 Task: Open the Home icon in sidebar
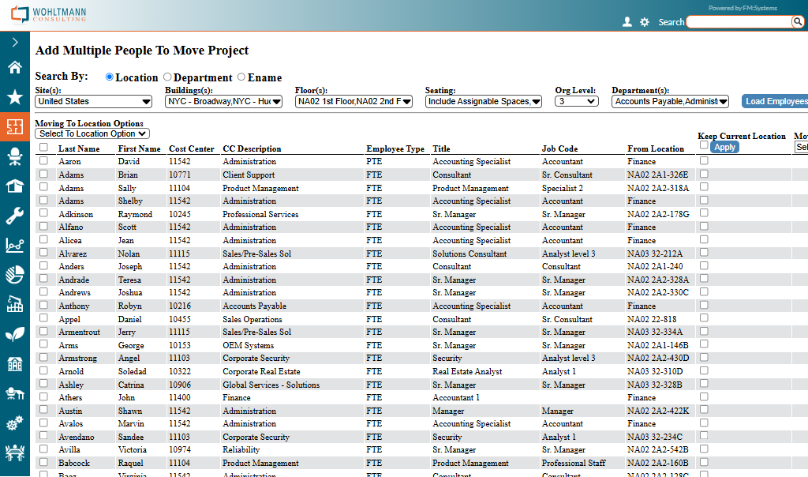coord(14,67)
